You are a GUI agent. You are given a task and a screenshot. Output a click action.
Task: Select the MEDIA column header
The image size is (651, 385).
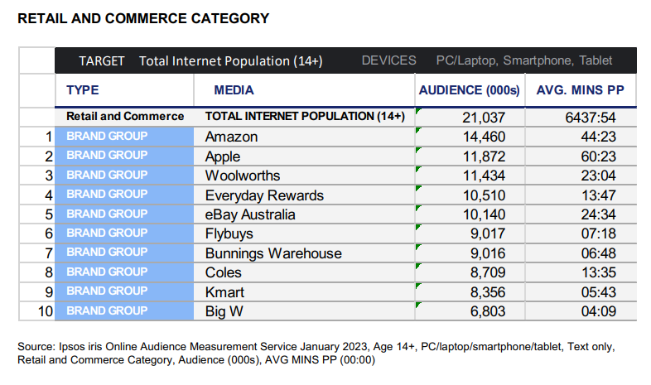(234, 90)
